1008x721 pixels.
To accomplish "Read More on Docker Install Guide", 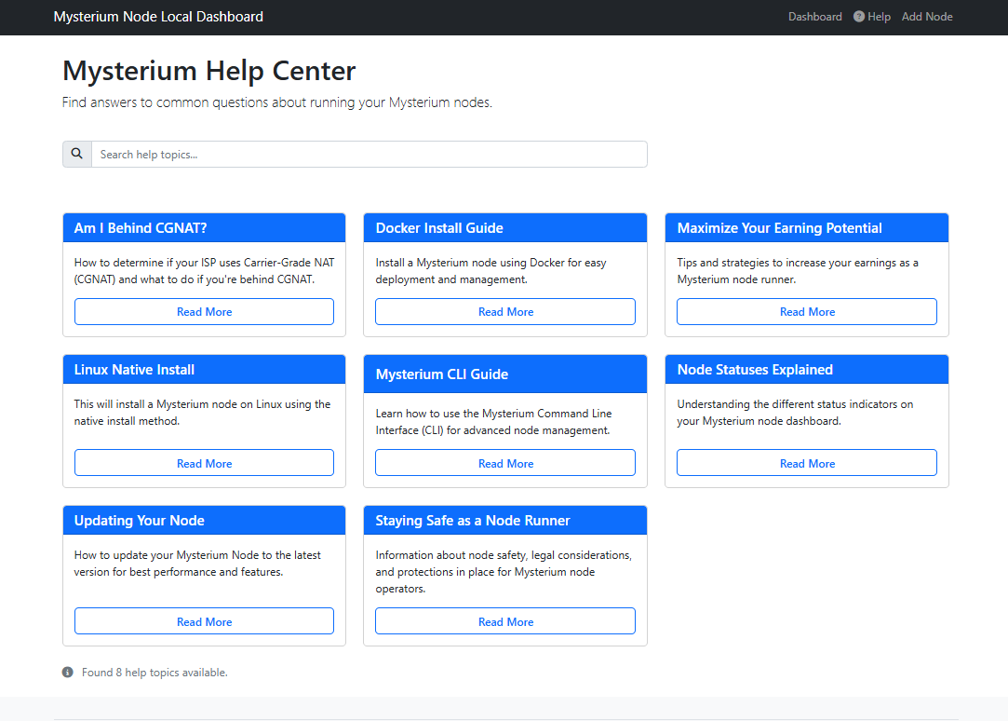I will pos(505,311).
